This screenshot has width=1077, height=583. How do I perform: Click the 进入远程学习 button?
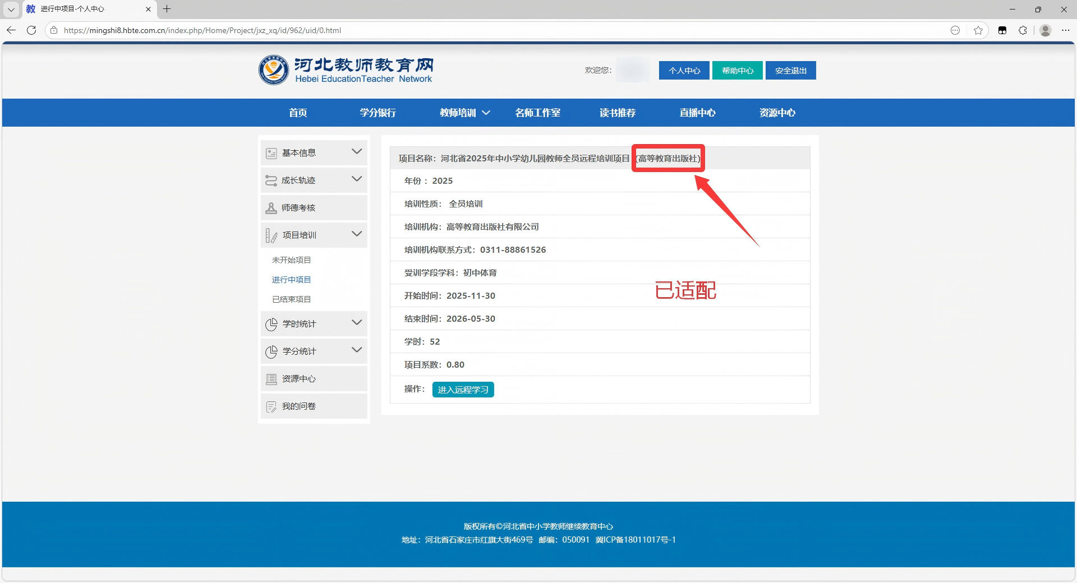pyautogui.click(x=463, y=390)
